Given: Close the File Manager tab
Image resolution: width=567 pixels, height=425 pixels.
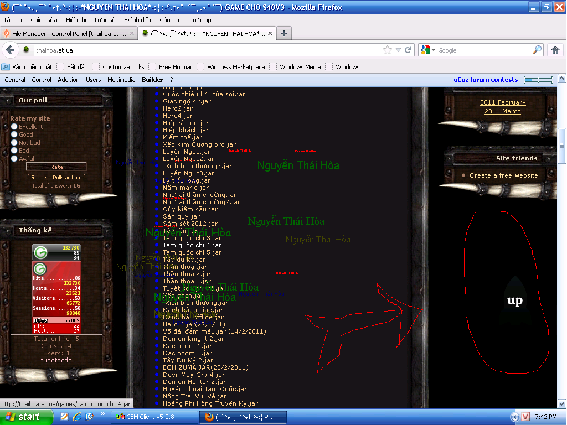Looking at the screenshot, I should coord(132,33).
